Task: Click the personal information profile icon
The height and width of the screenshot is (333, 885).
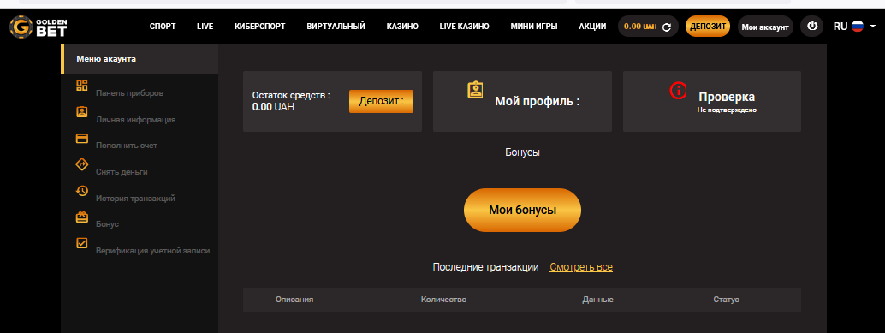Action: 82,112
